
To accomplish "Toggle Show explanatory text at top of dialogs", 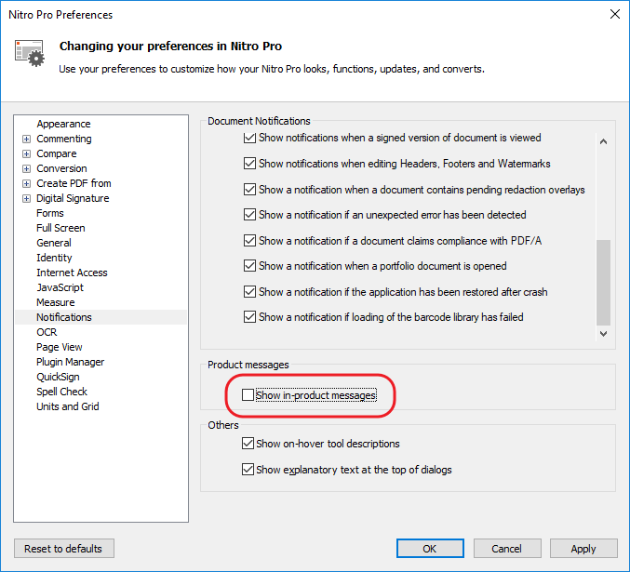I will (248, 469).
